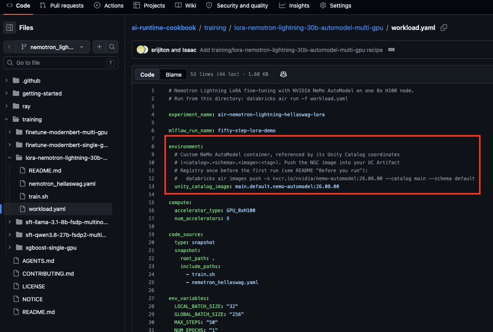This screenshot has width=493, height=332.
Task: Open the Insights tab
Action: click(294, 6)
